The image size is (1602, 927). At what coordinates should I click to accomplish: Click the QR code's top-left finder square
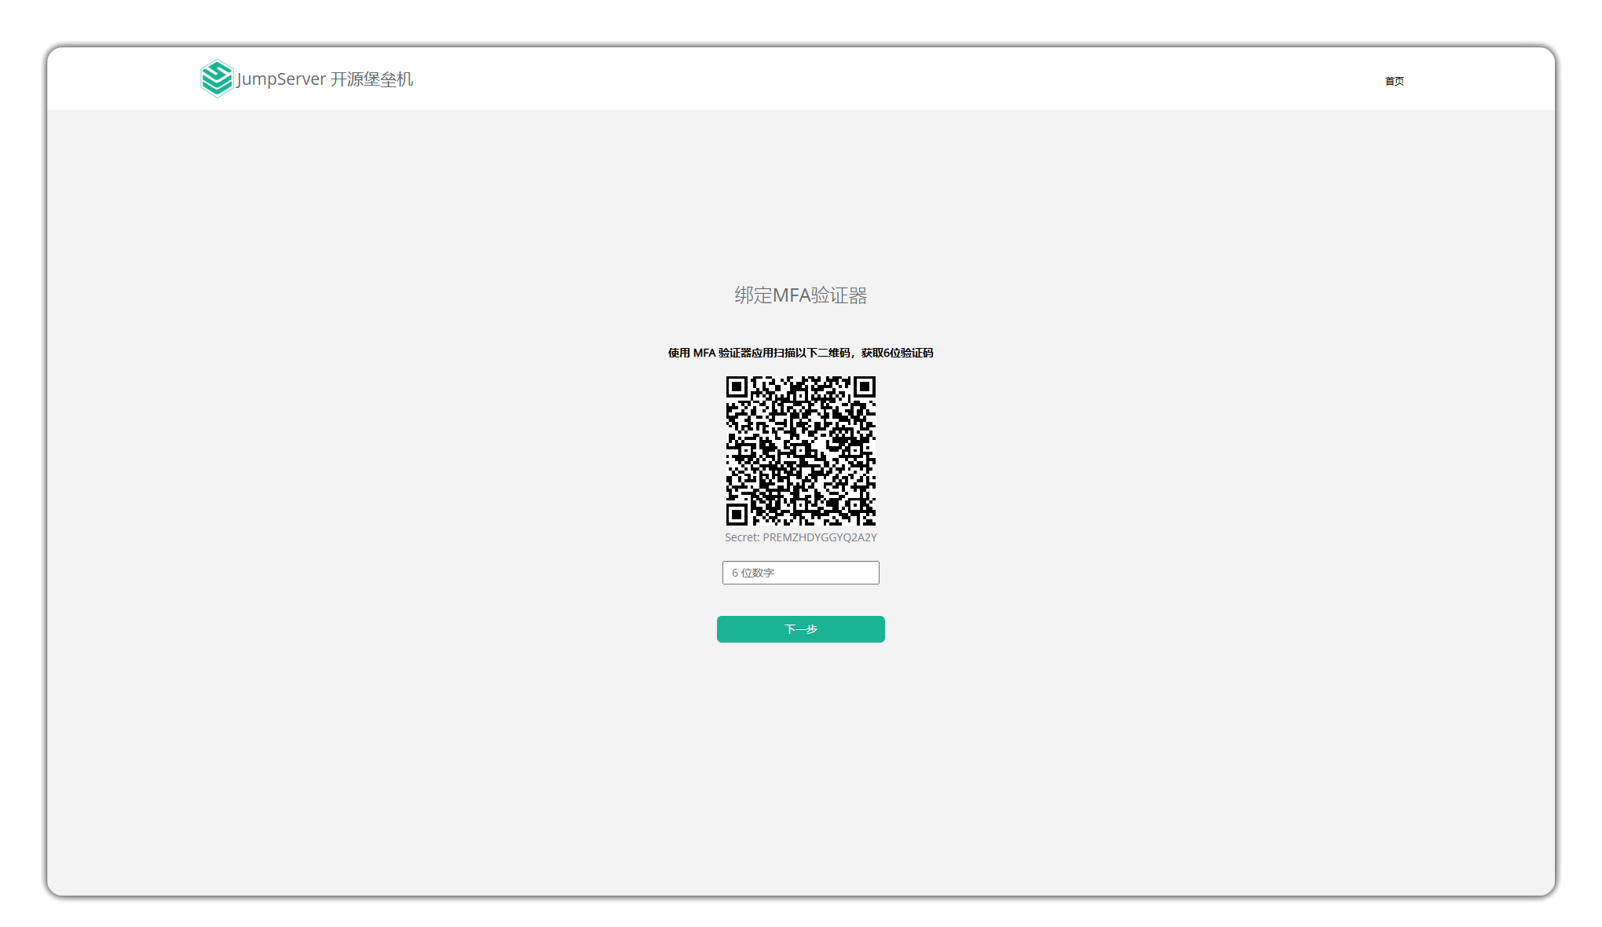point(736,387)
